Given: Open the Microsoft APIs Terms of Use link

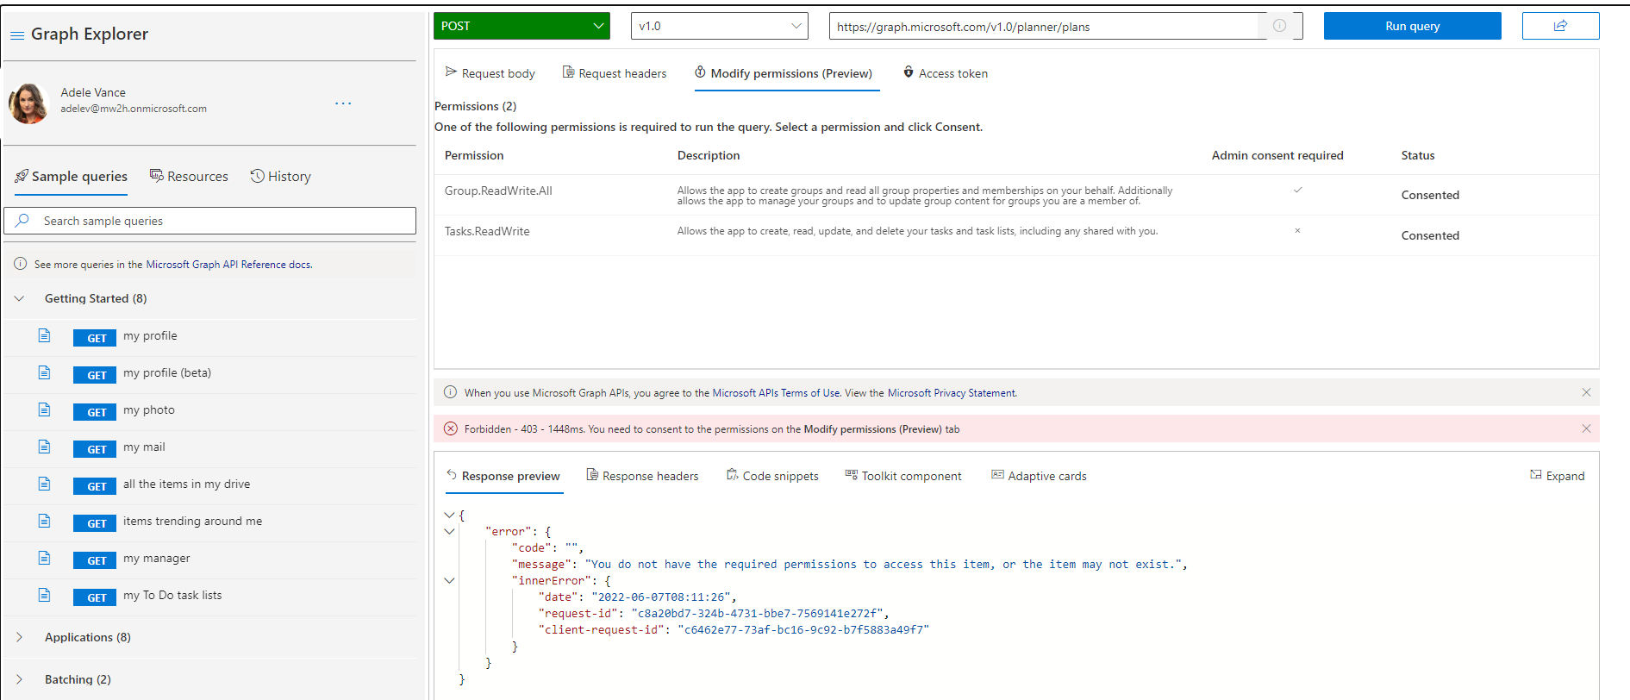Looking at the screenshot, I should [x=776, y=393].
